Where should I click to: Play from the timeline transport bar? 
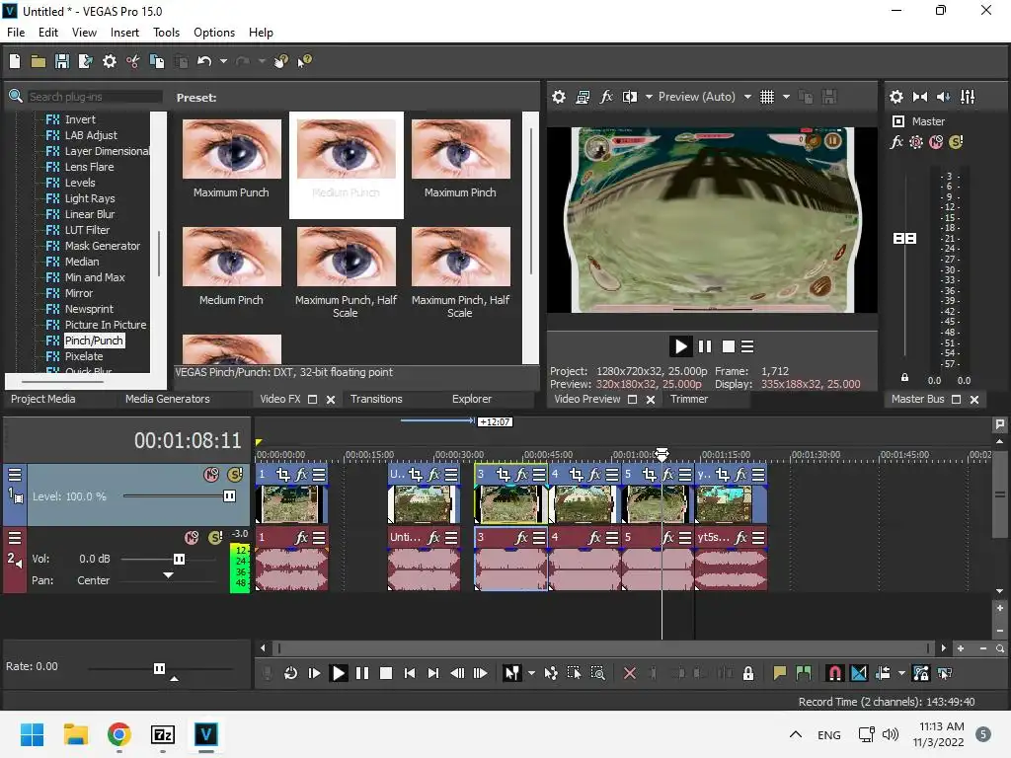coord(338,673)
